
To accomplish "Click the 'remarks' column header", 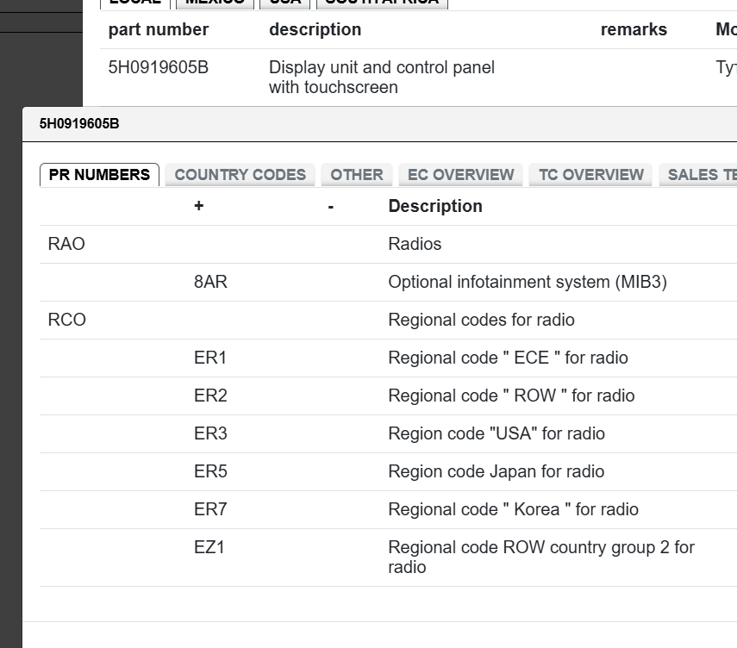I will pyautogui.click(x=634, y=29).
